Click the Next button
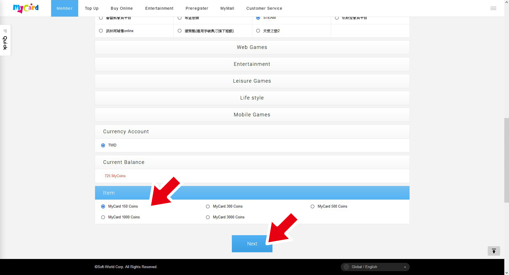This screenshot has height=275, width=509. (x=252, y=244)
